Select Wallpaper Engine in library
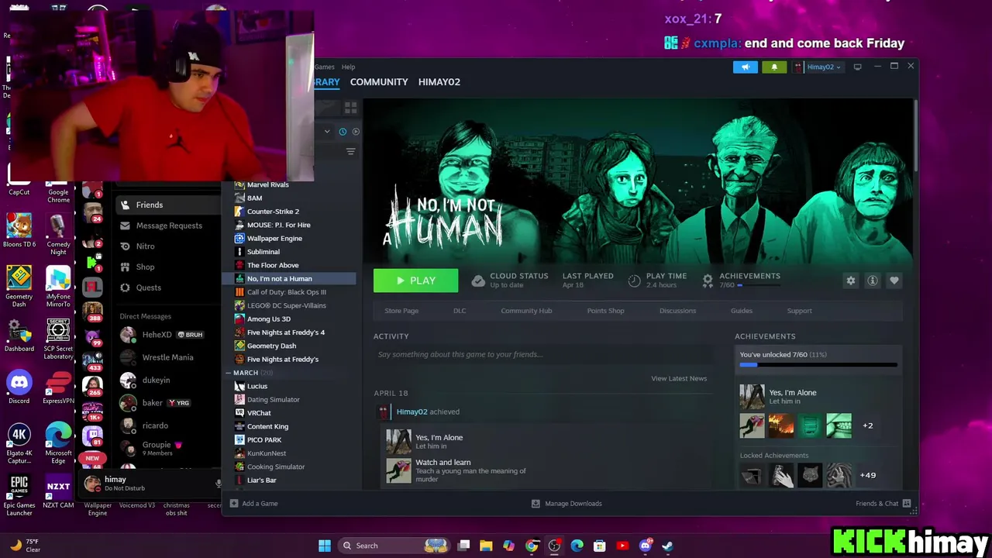This screenshot has height=558, width=992. 274,239
